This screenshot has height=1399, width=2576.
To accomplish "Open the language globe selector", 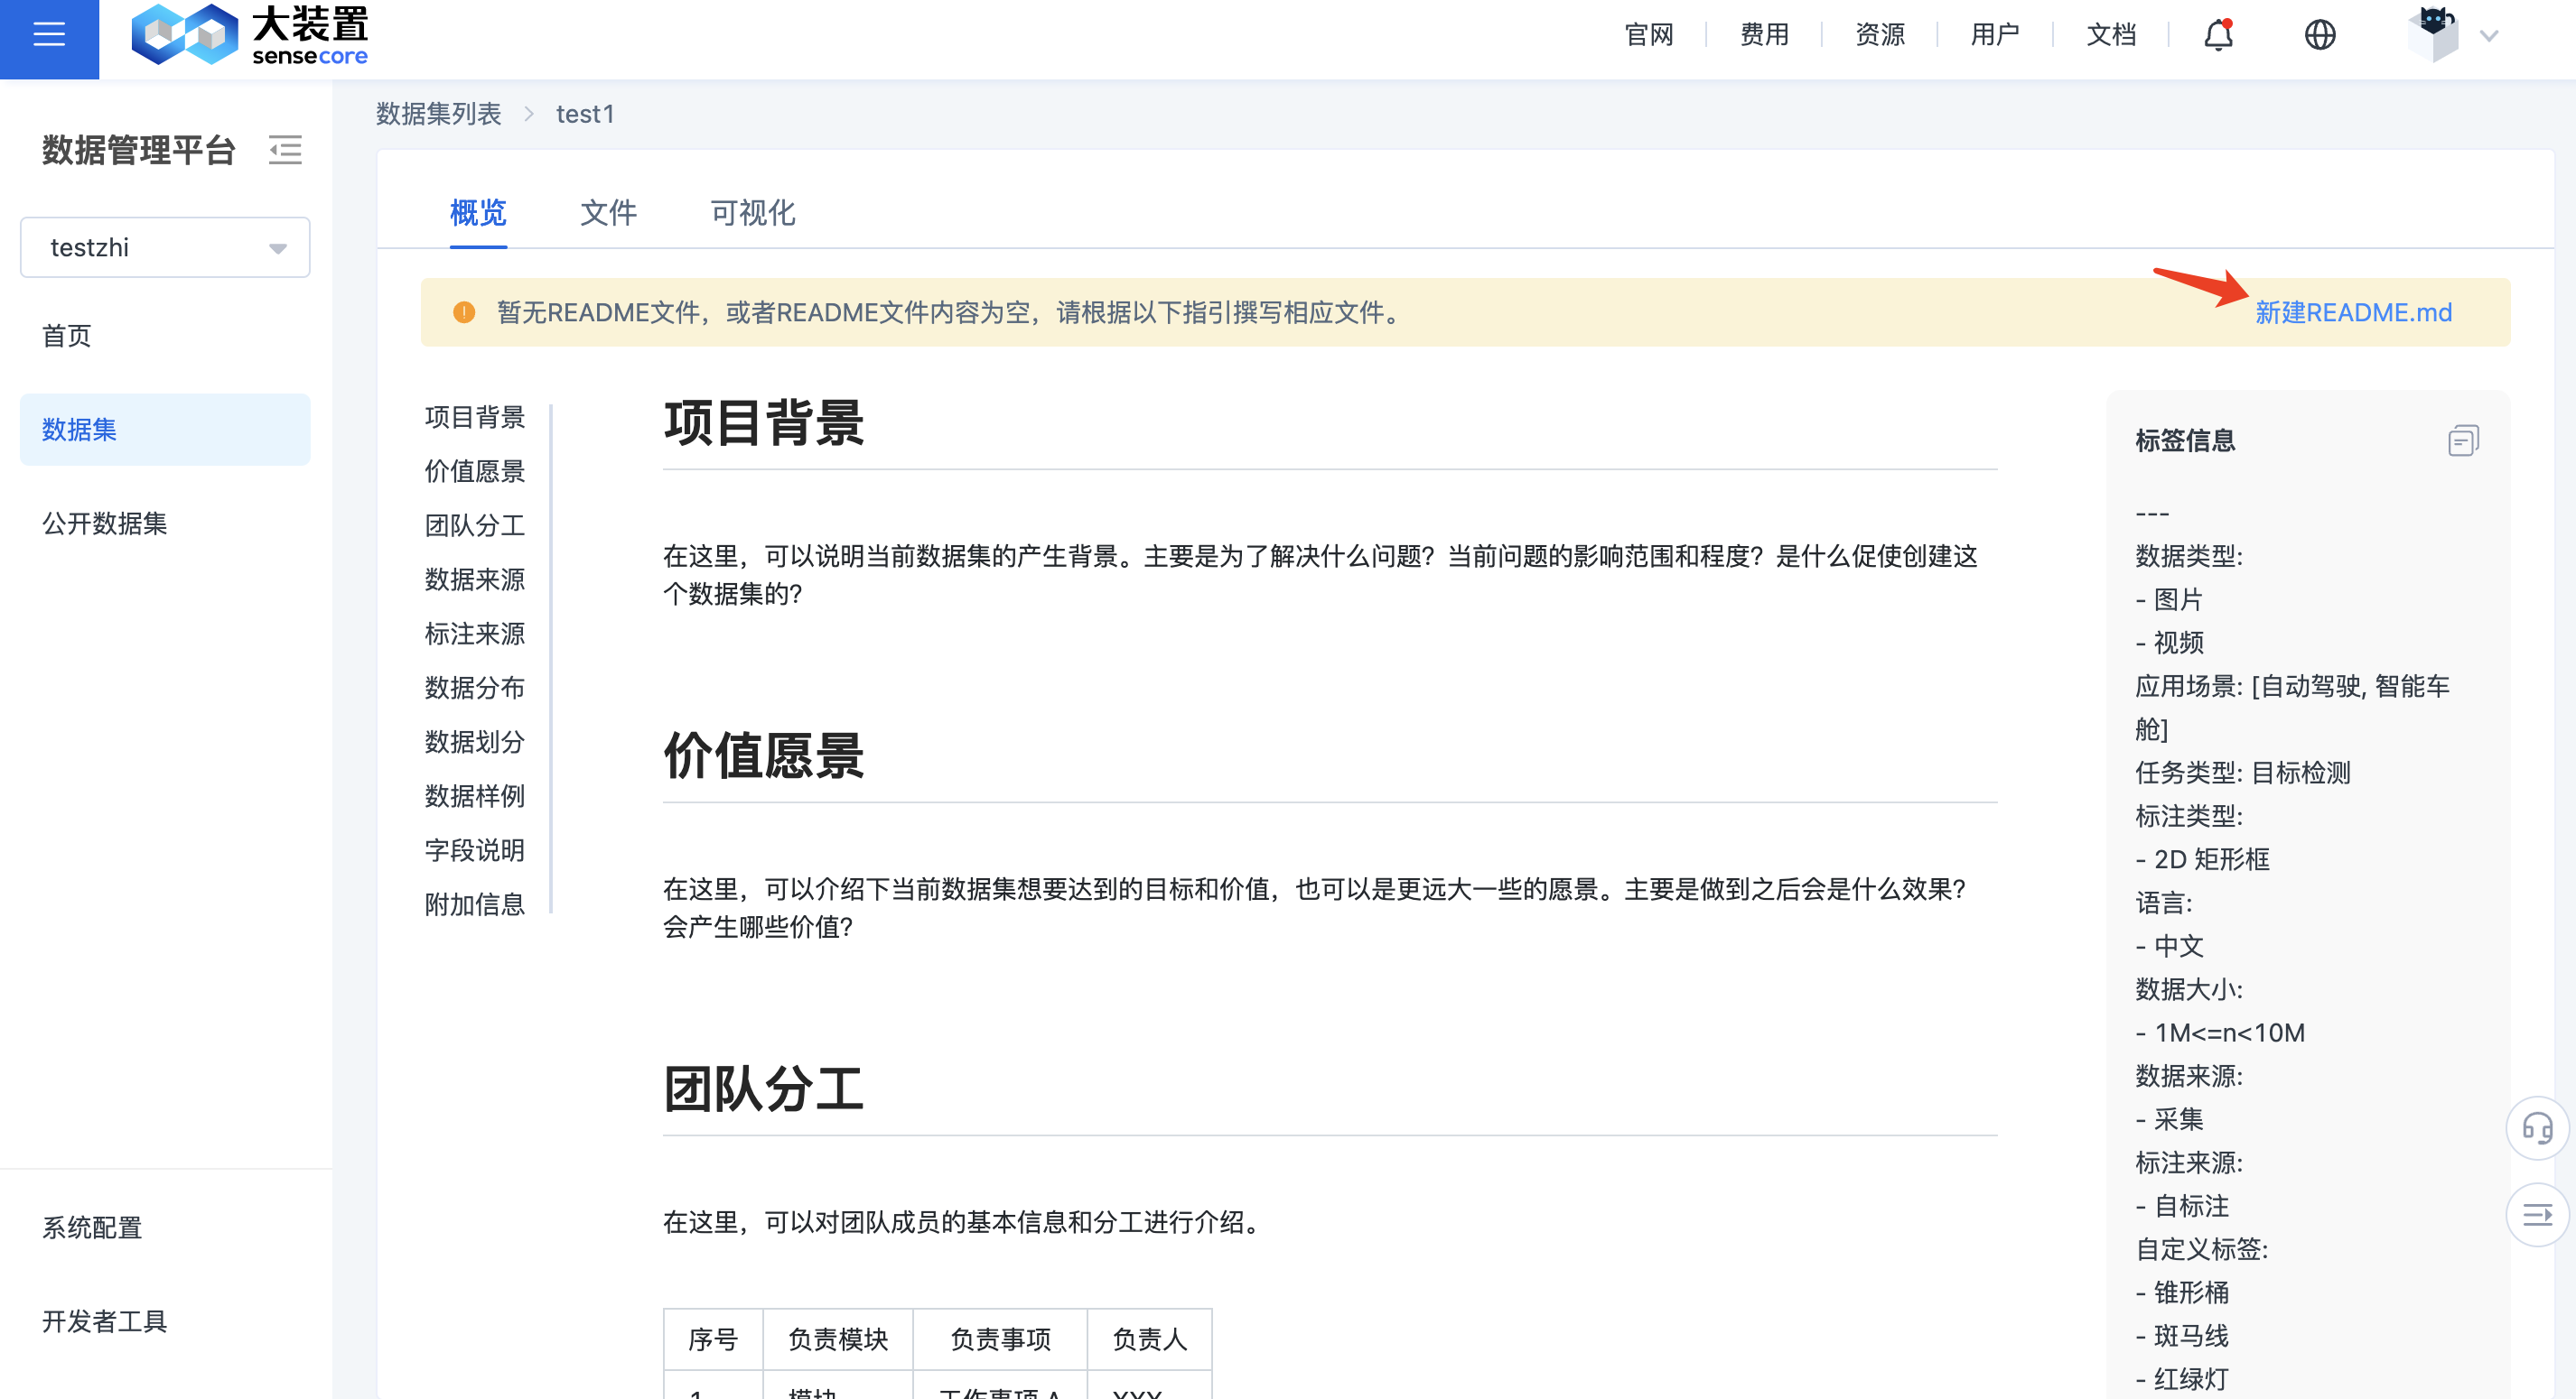I will click(2320, 33).
